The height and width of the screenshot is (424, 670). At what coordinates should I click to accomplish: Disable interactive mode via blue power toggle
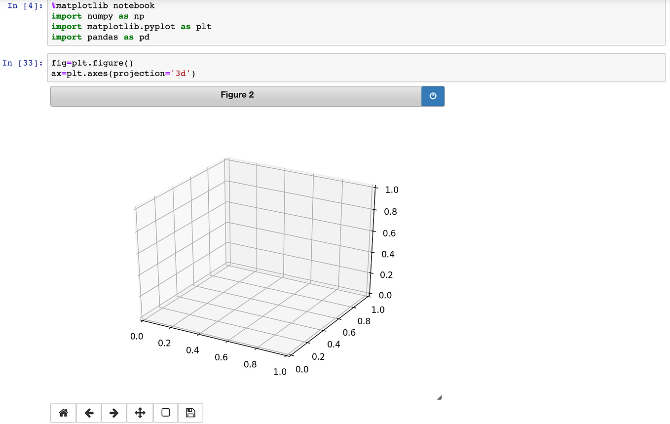click(x=432, y=96)
